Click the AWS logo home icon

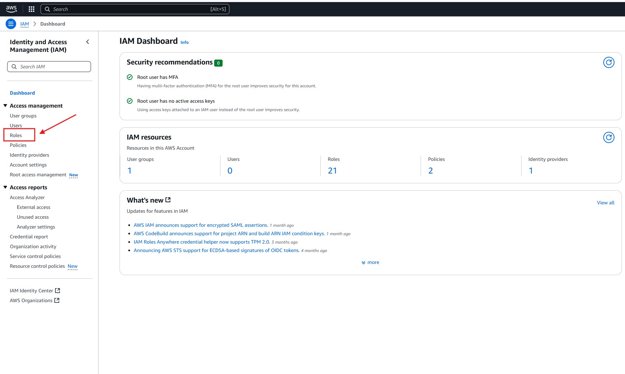click(x=11, y=9)
